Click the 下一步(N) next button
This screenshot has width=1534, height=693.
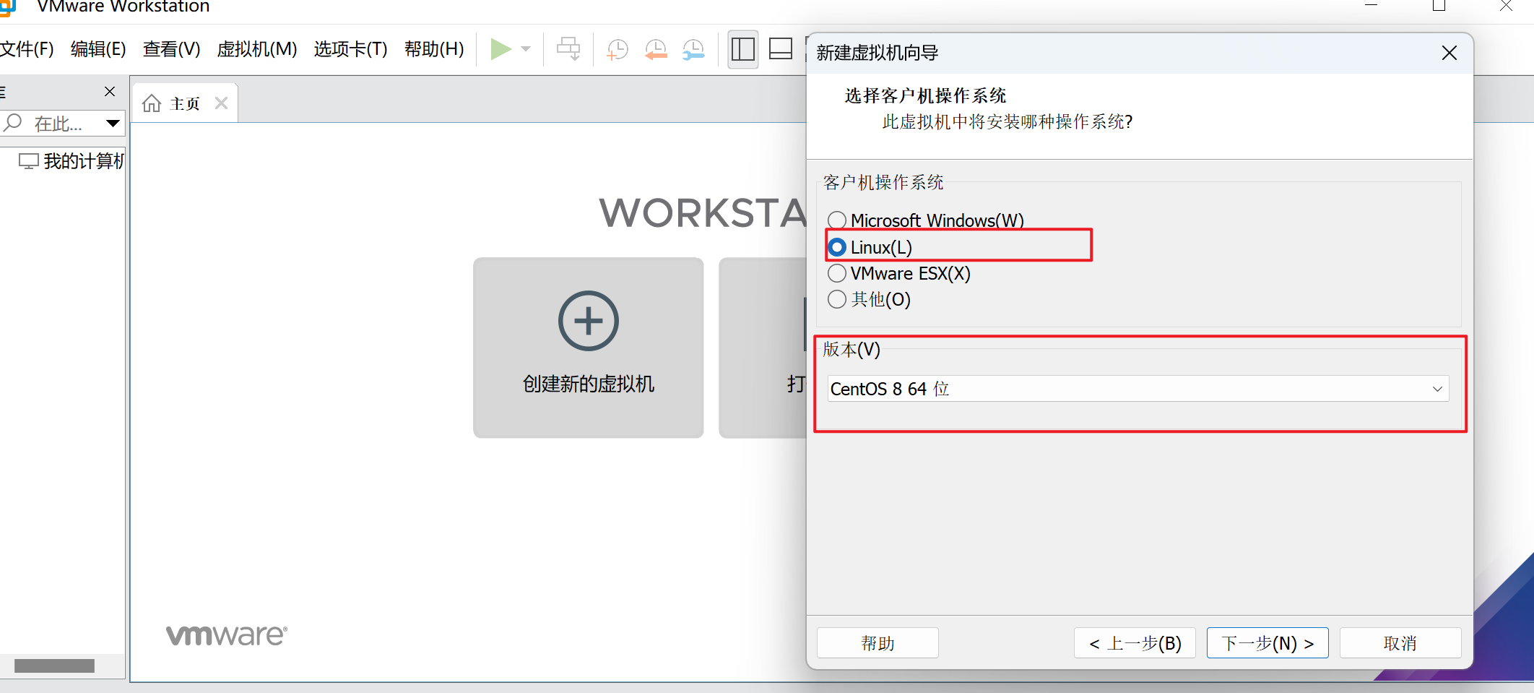coord(1267,643)
